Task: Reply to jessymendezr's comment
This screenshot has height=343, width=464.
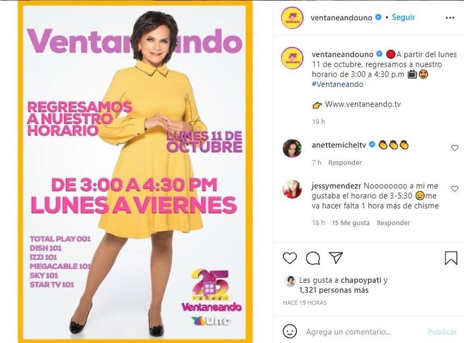Action: pos(393,223)
